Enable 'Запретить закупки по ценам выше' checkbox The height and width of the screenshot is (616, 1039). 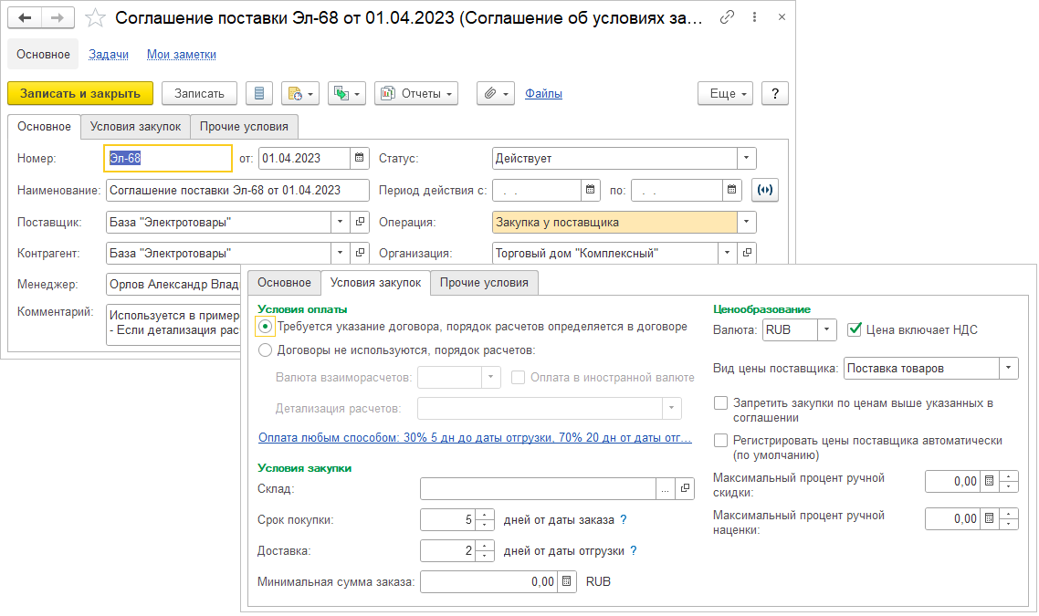[x=721, y=402]
